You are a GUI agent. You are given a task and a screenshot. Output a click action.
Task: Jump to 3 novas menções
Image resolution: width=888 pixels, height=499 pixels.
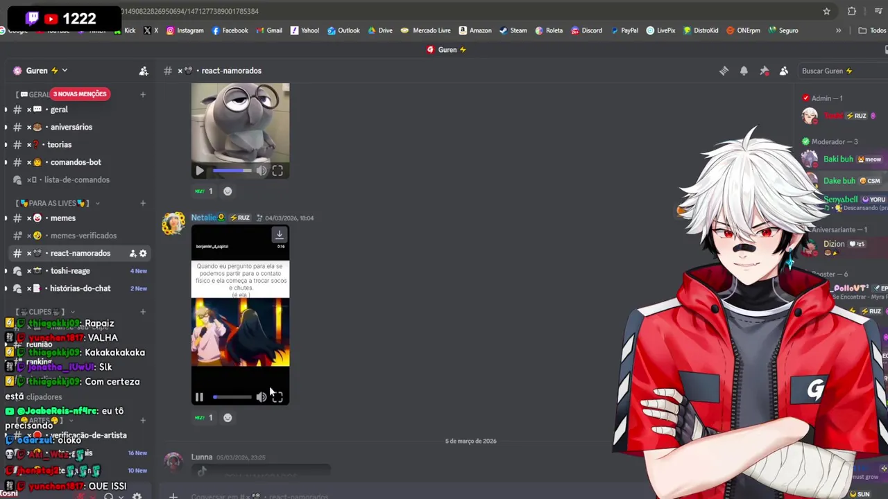point(80,94)
